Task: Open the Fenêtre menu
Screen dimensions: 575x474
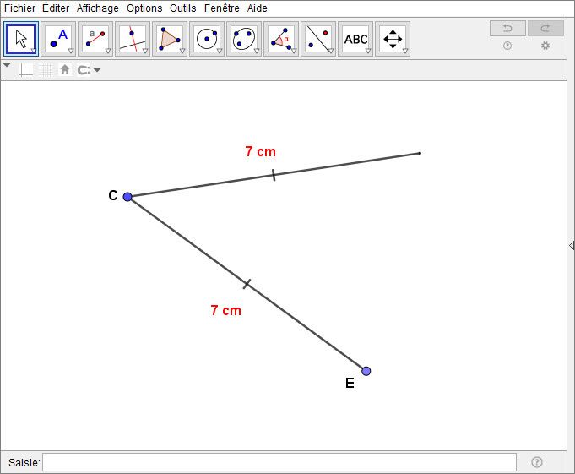Action: [222, 8]
